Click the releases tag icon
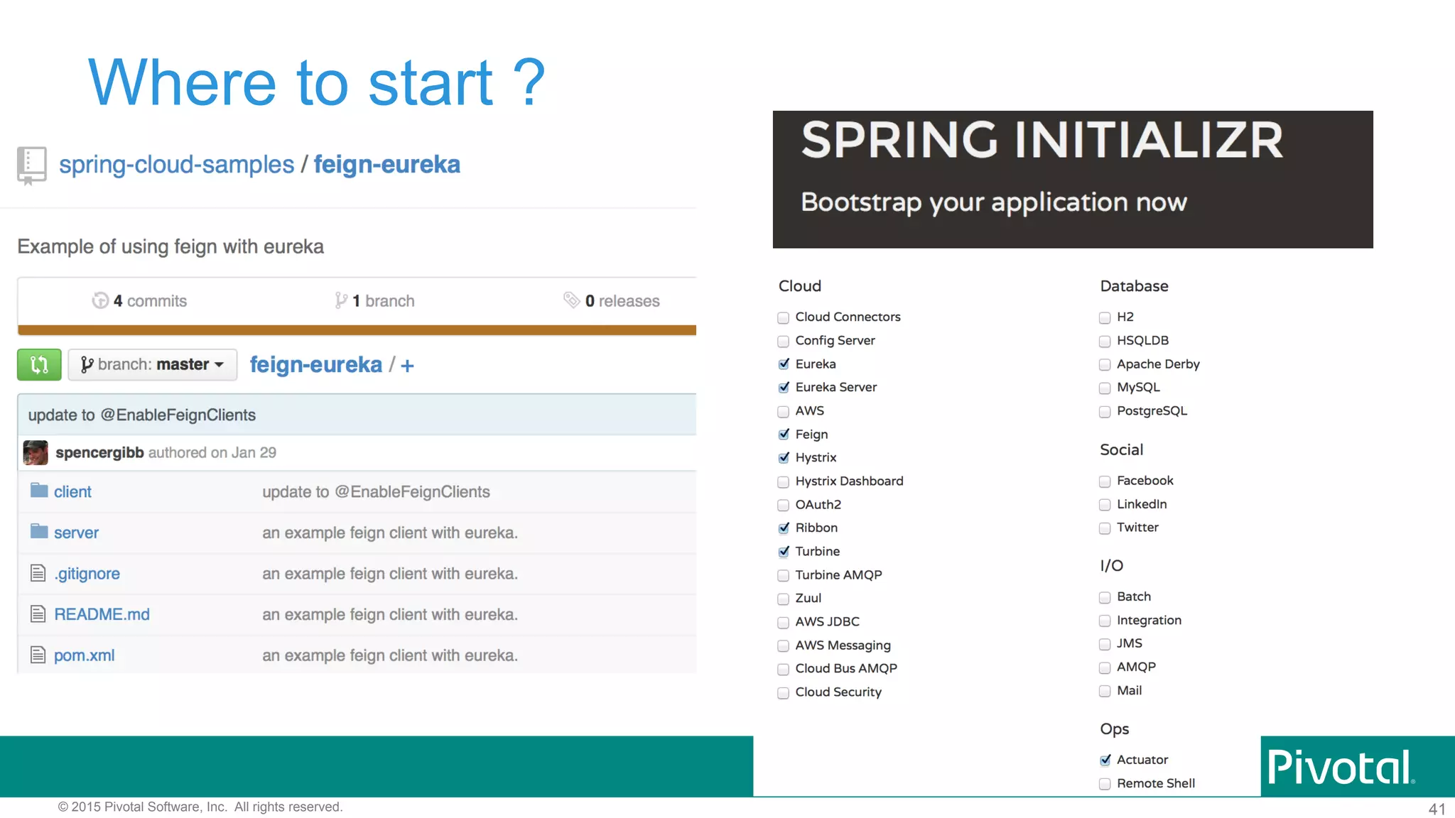 pos(571,300)
